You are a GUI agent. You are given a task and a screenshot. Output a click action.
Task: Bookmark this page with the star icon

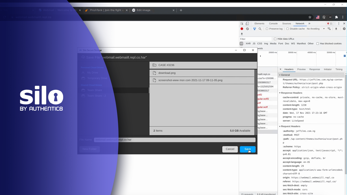pyautogui.click(x=310, y=17)
